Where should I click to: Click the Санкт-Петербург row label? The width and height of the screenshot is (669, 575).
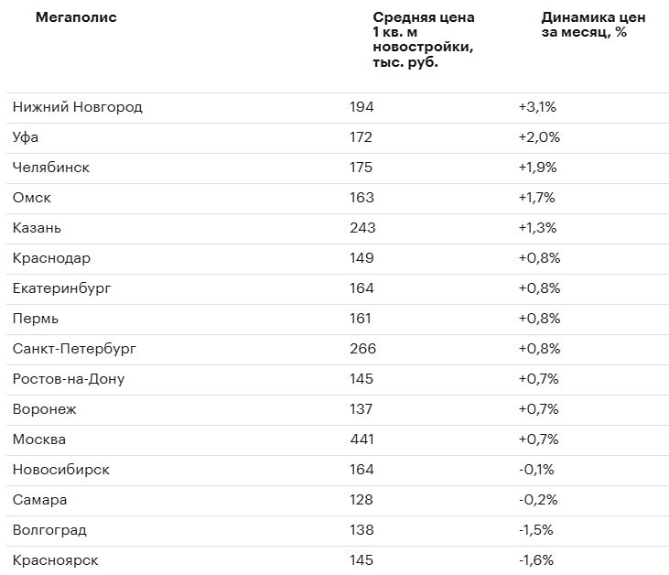(x=75, y=349)
